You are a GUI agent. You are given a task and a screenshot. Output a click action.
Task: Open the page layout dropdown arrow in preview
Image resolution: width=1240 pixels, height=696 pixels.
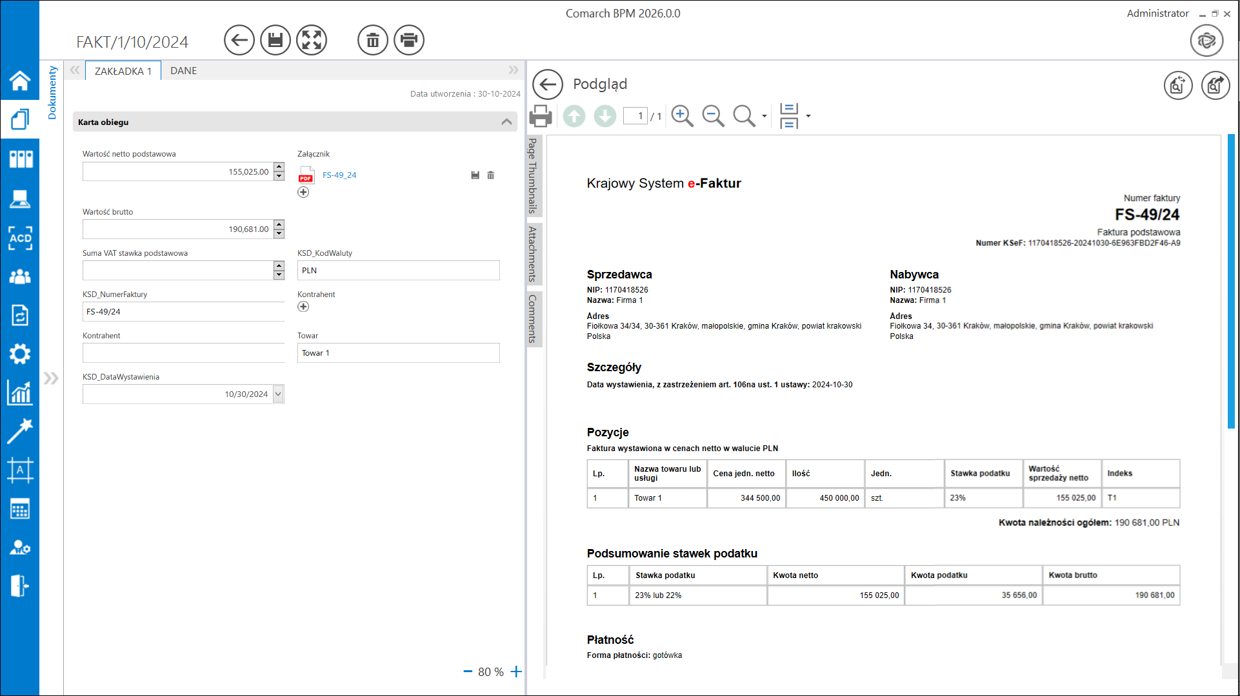point(808,116)
